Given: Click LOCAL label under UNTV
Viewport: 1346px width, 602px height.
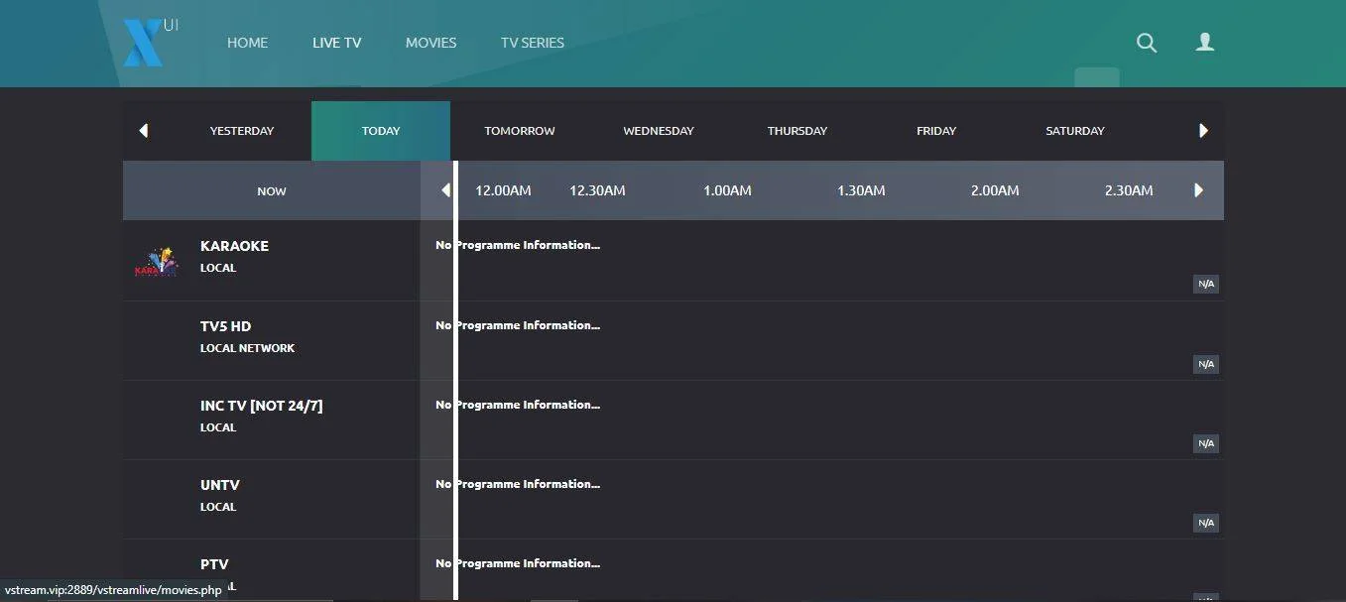Looking at the screenshot, I should 218,507.
